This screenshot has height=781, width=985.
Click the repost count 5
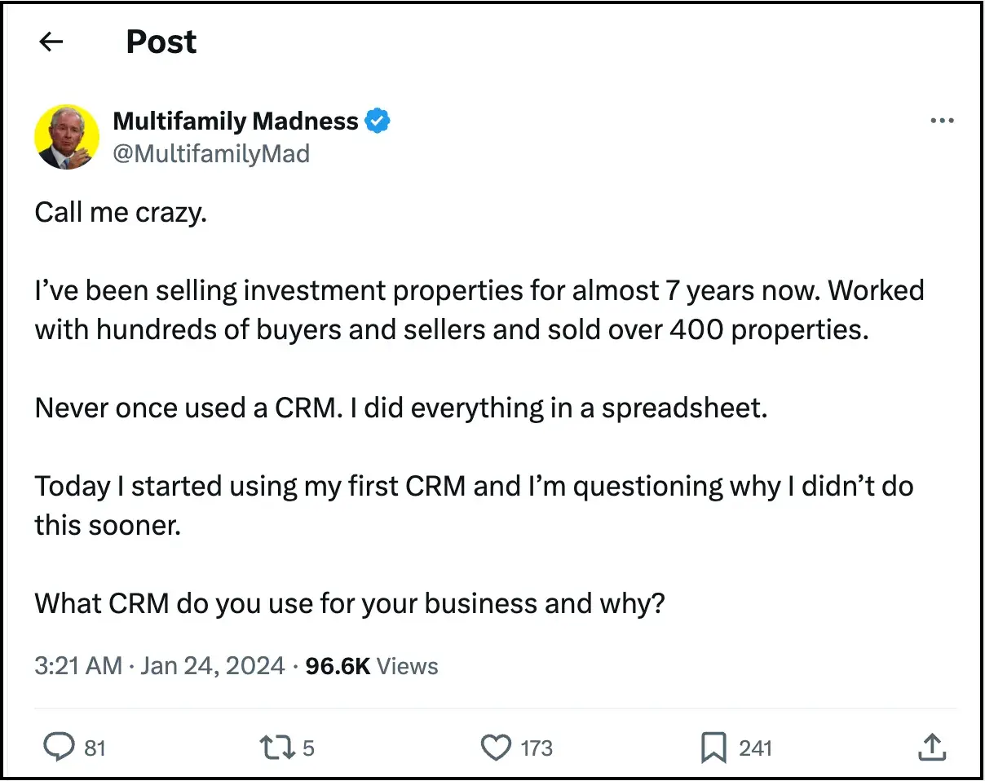308,748
